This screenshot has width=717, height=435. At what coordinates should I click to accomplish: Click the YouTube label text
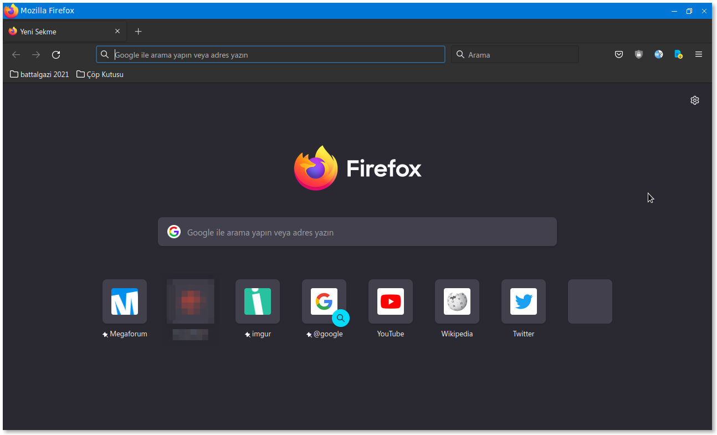(391, 334)
